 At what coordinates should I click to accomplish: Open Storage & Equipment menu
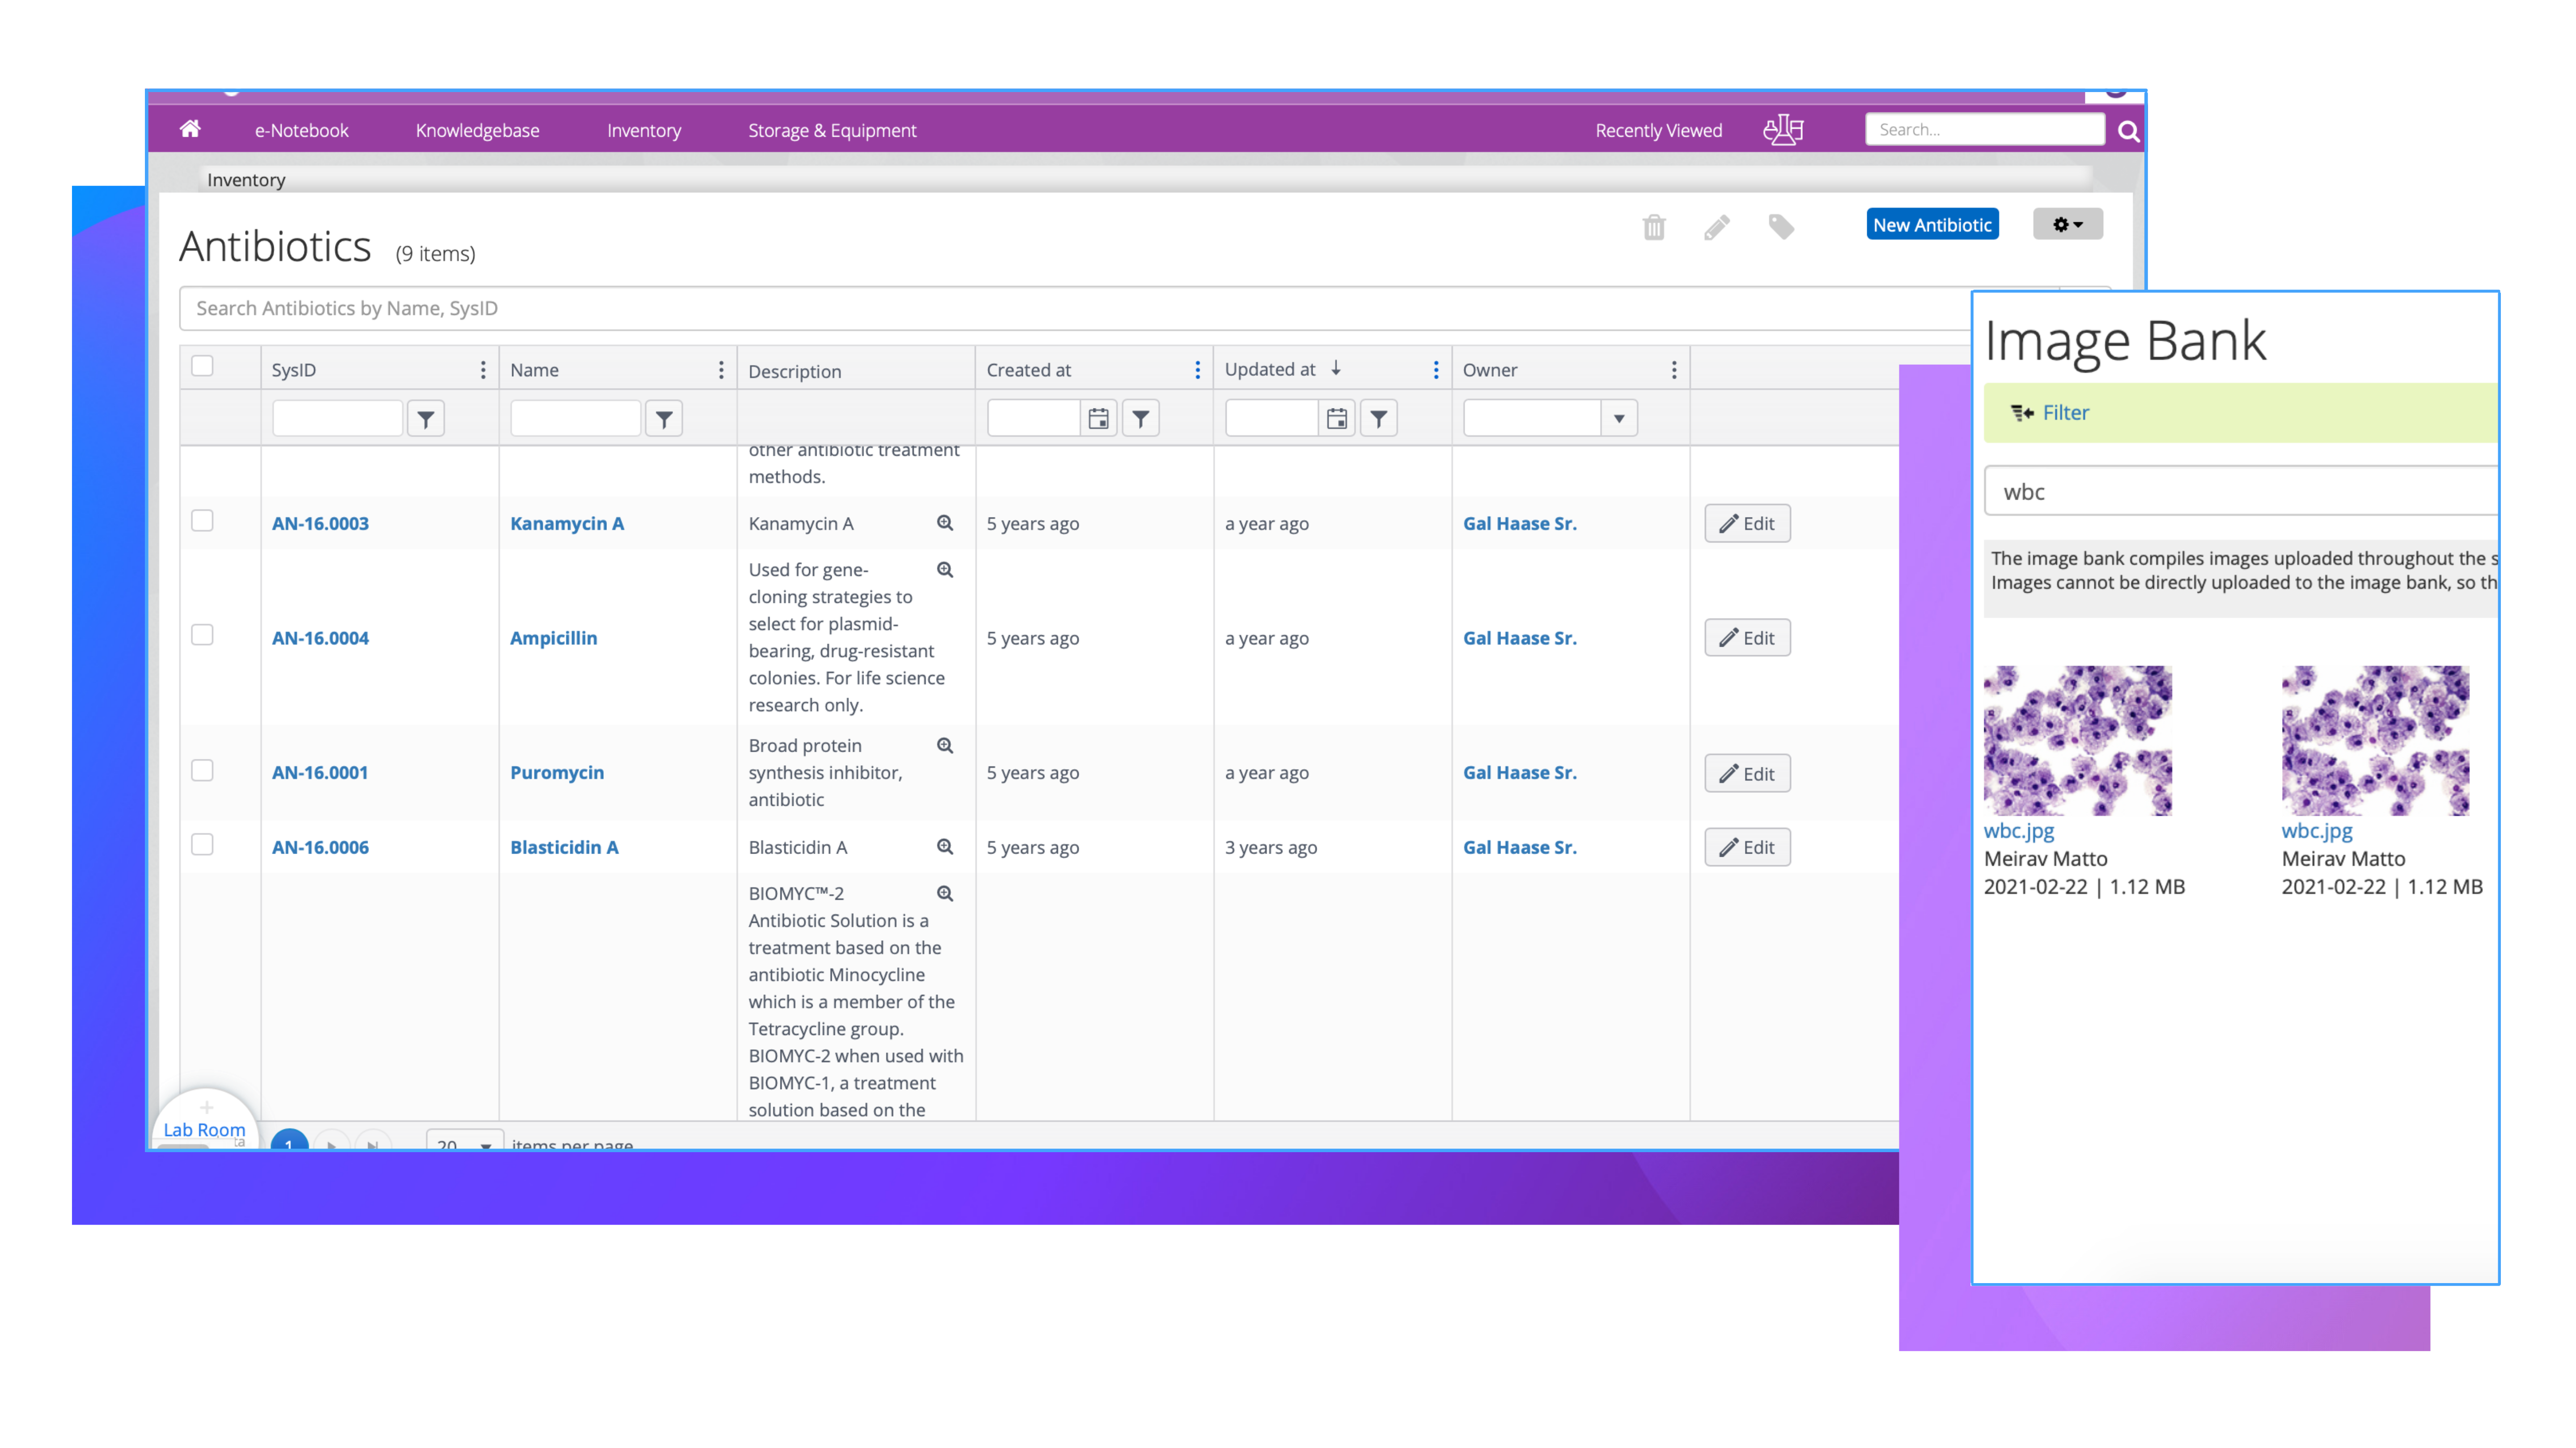[832, 130]
